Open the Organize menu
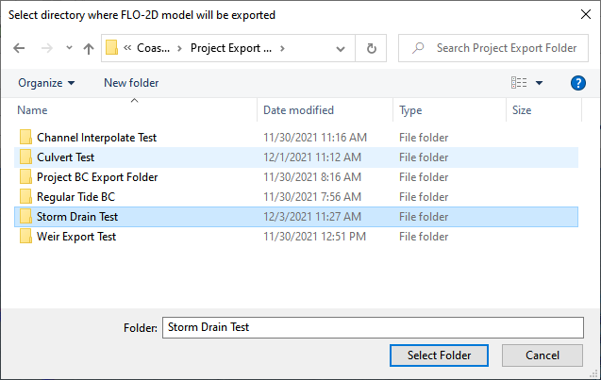 [x=46, y=83]
